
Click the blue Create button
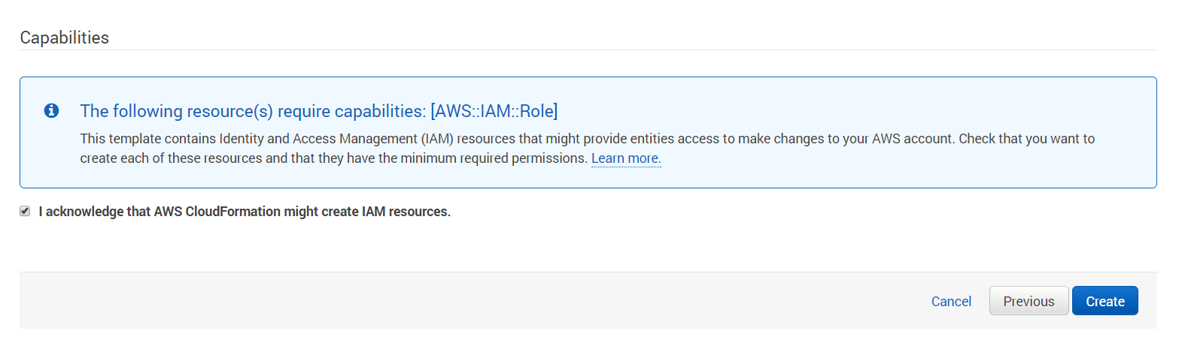point(1105,301)
